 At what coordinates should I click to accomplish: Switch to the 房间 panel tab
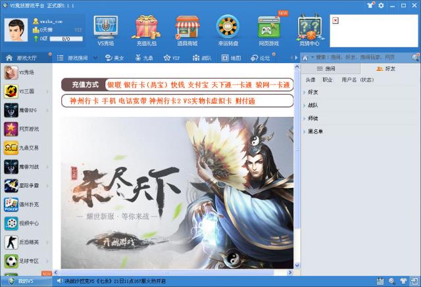point(330,69)
